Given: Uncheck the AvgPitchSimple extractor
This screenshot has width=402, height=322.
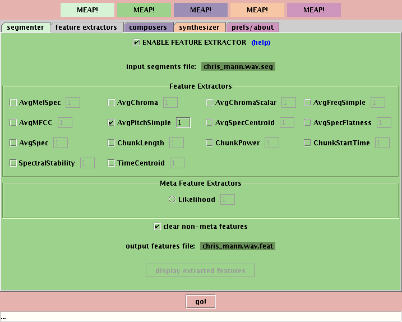Looking at the screenshot, I should tap(112, 123).
